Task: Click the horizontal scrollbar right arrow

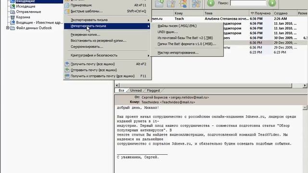Action: [x=305, y=86]
